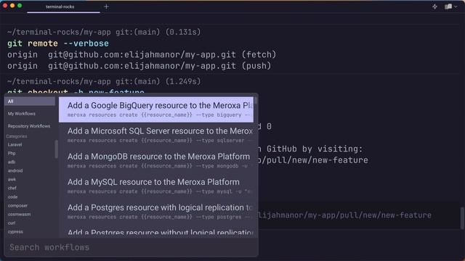The image size is (465, 261).
Task: Open the split pane icon menu at top right
Action: (450, 7)
